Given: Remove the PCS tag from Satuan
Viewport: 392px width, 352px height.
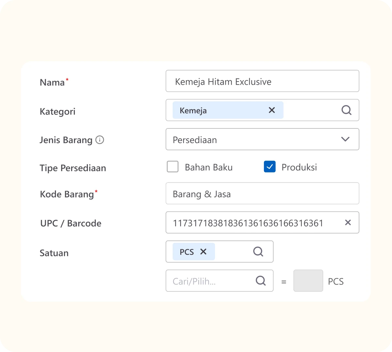Looking at the screenshot, I should (203, 252).
